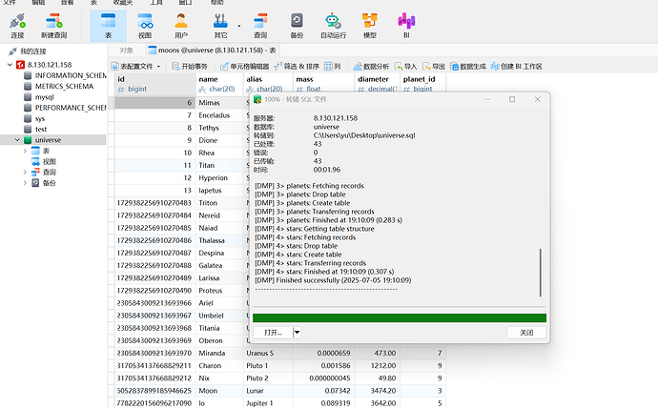
Task: Collapse the 8.130.121.158 connection node
Action: pos(10,65)
